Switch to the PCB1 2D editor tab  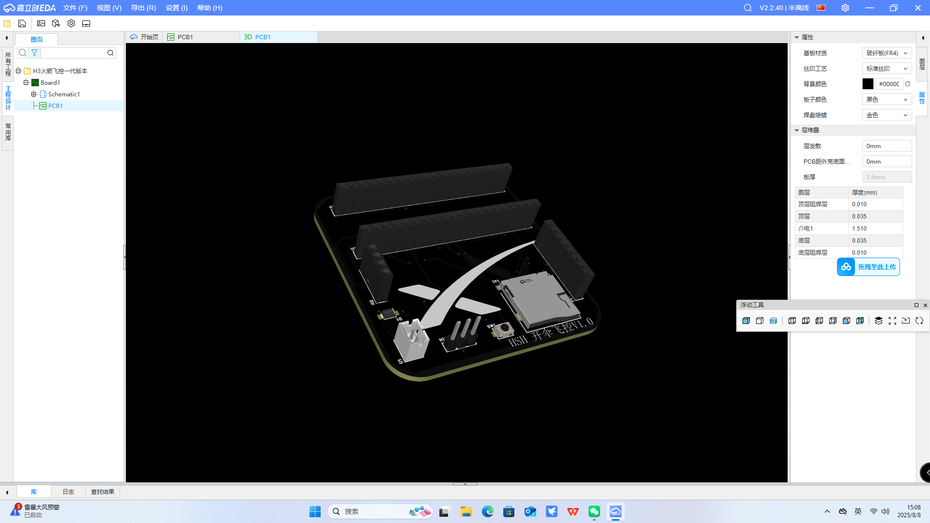click(185, 37)
